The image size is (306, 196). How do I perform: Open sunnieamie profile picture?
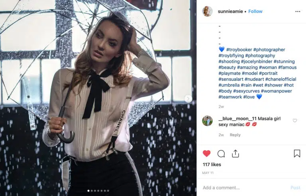(207, 11)
